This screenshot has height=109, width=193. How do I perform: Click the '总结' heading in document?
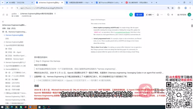pyautogui.click(x=36, y=86)
